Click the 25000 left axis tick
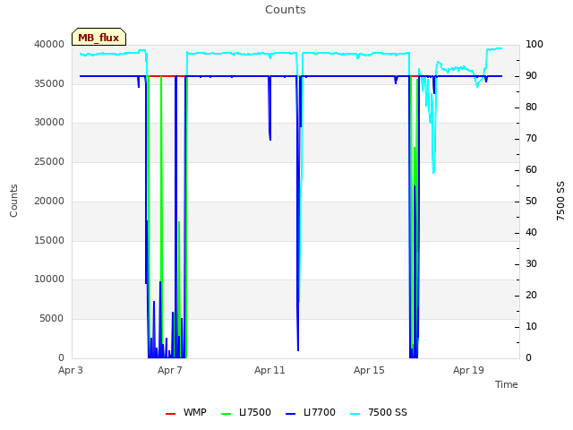The width and height of the screenshot is (573, 430). (x=49, y=161)
